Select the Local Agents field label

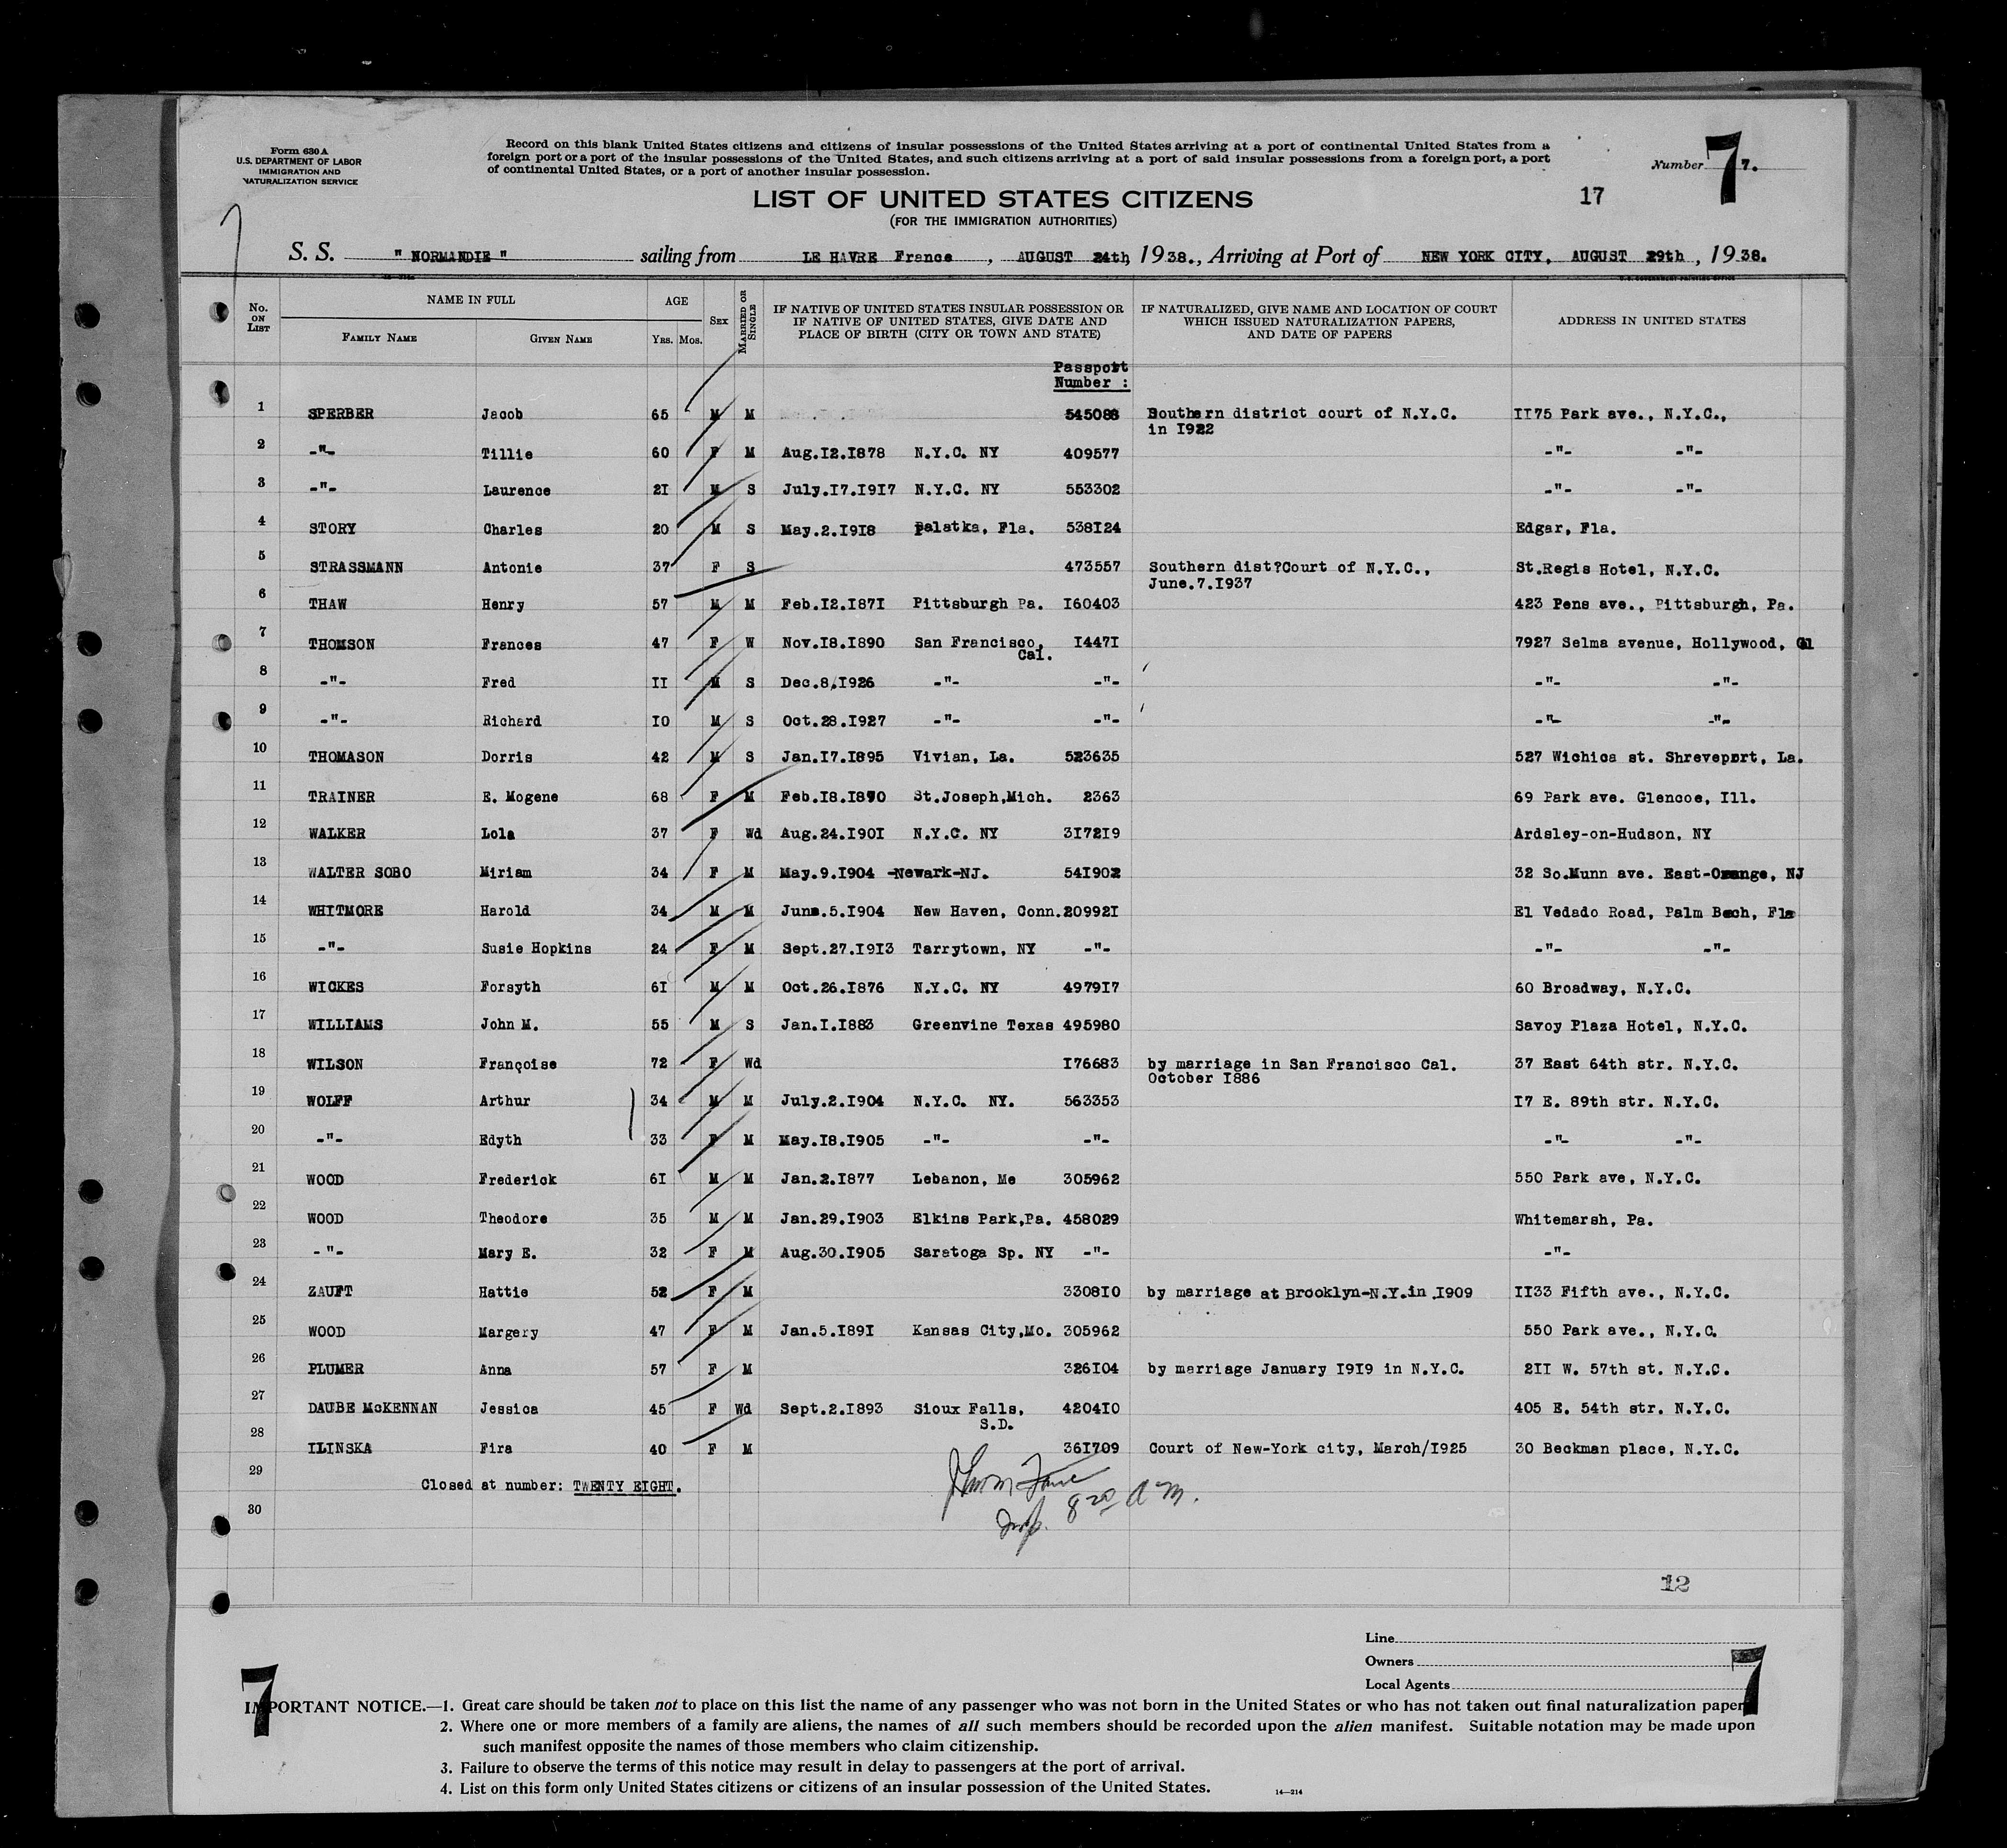1408,1685
